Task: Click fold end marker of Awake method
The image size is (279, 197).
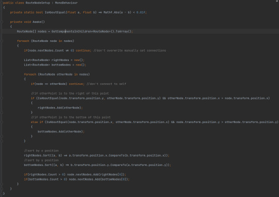Action: [x=2, y=189]
